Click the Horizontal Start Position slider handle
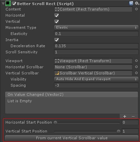 (x=55, y=123)
